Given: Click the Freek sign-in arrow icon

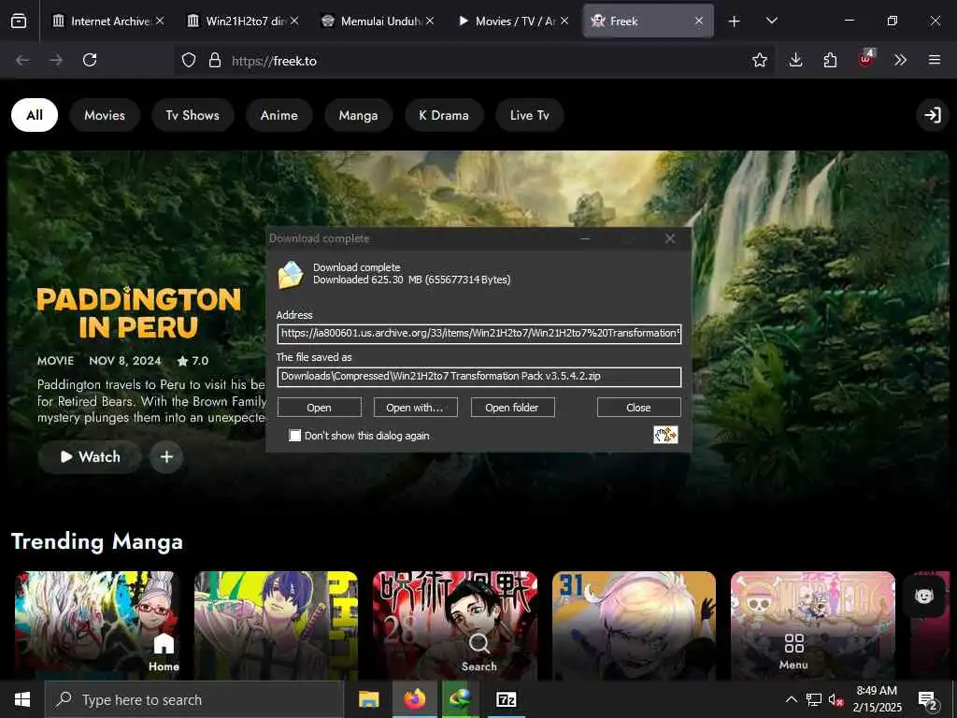Looking at the screenshot, I should click(x=933, y=115).
